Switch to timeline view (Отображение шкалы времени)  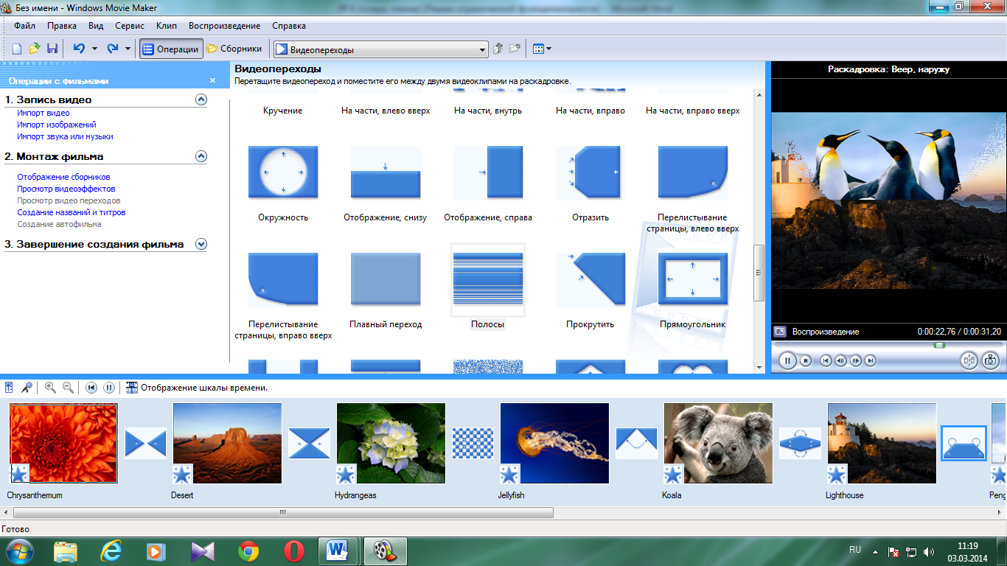tap(197, 388)
